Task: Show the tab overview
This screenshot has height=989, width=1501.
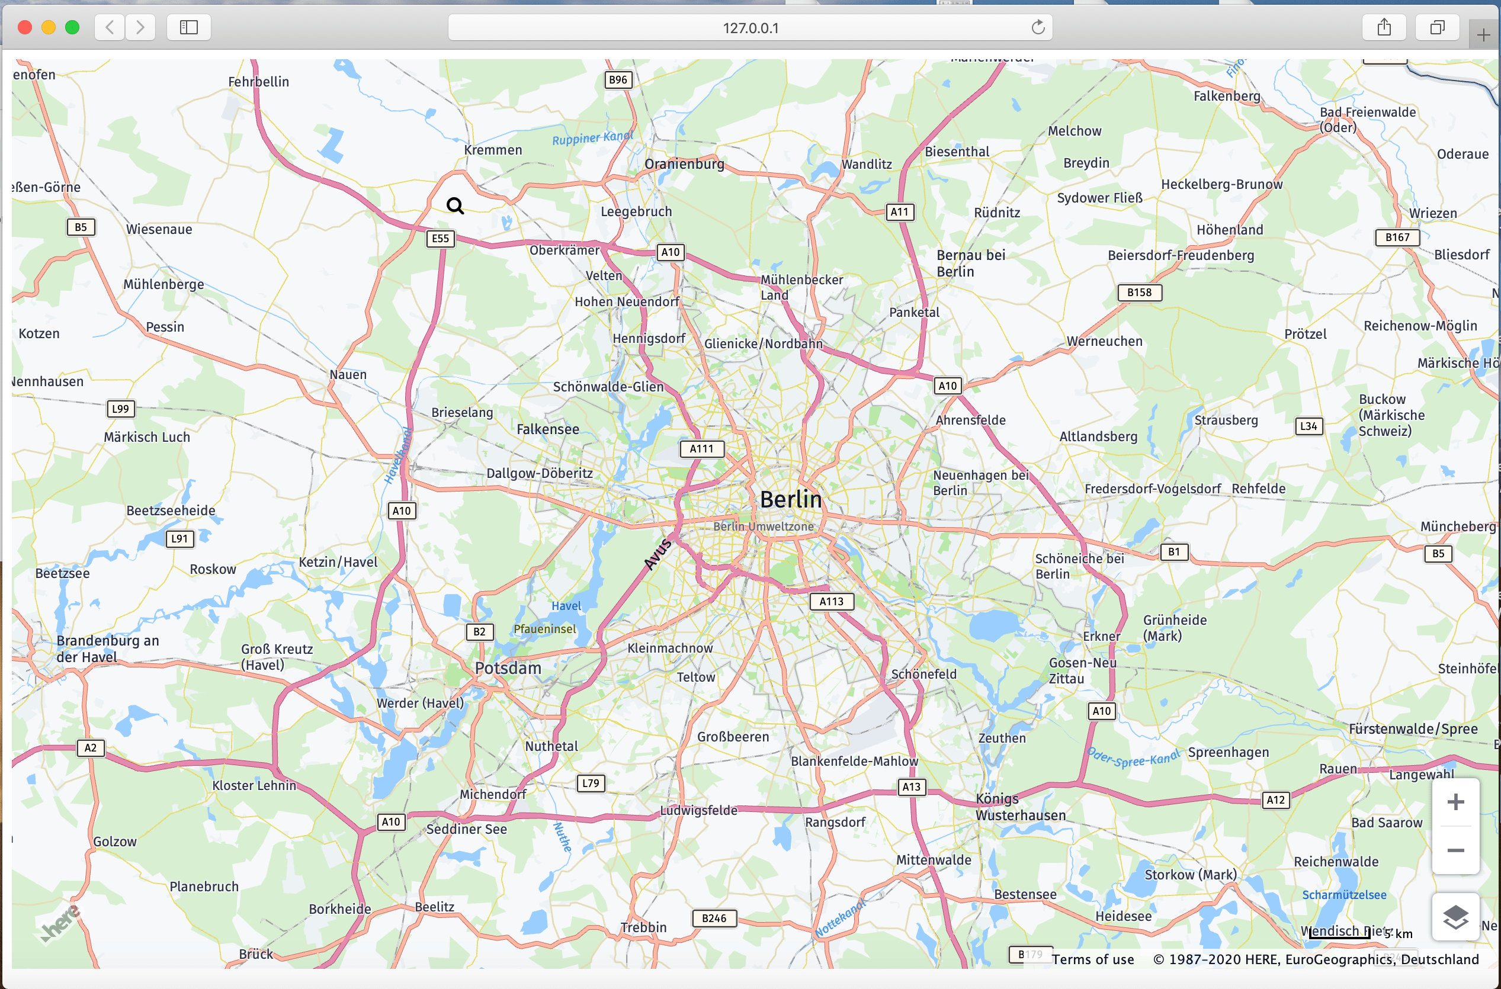Action: 1436,28
